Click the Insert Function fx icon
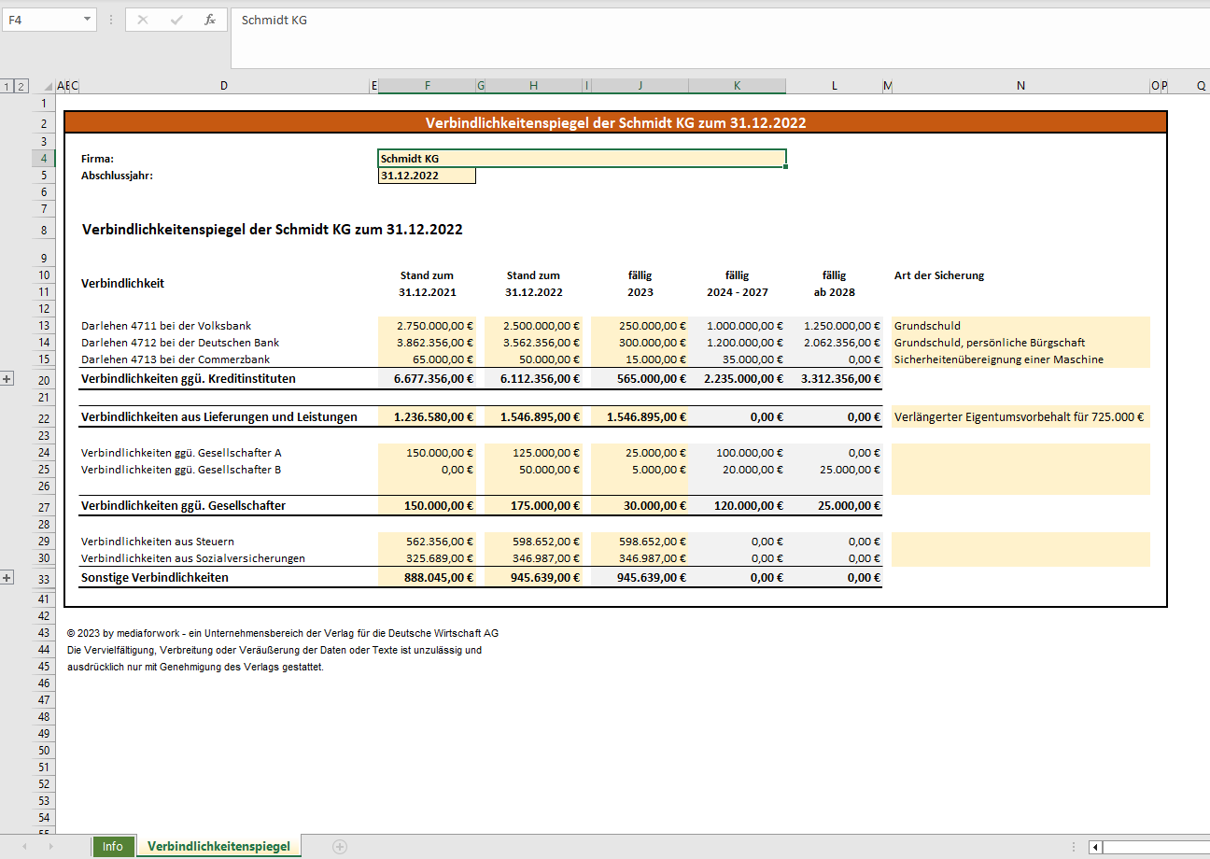The height and width of the screenshot is (859, 1210). coord(210,20)
